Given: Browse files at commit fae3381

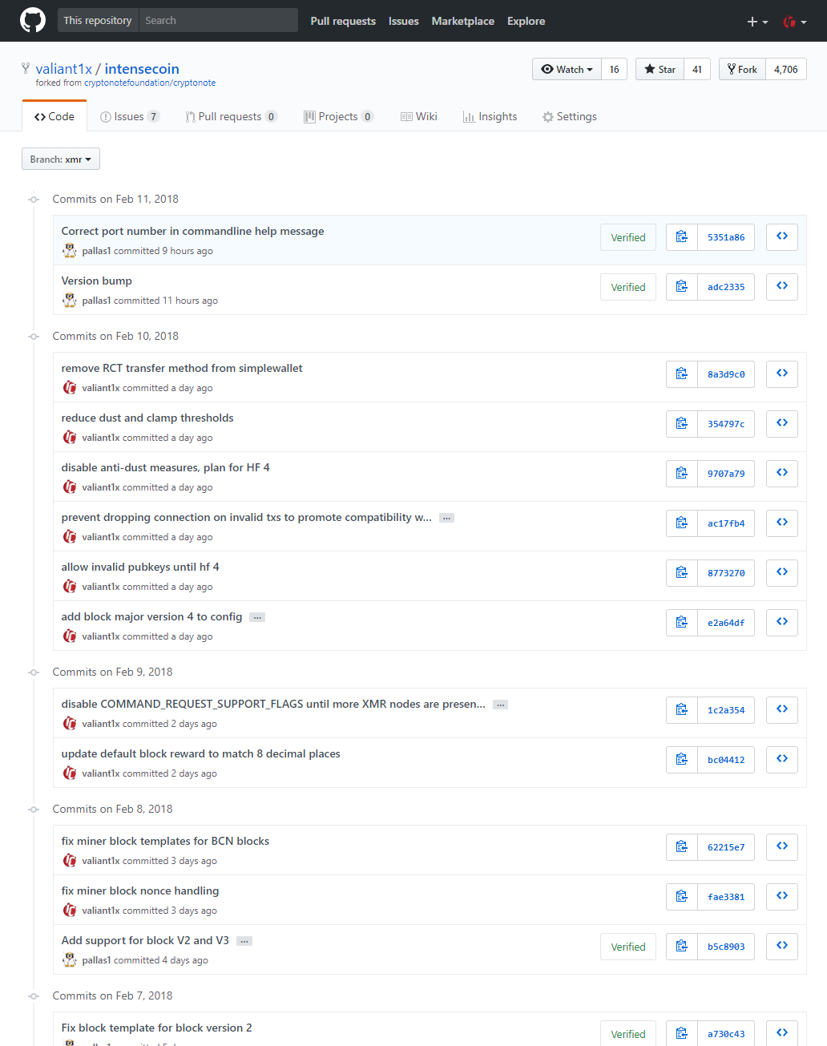Looking at the screenshot, I should [782, 897].
